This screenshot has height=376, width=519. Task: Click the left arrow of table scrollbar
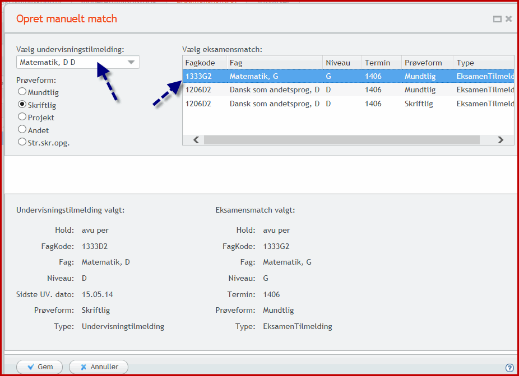[x=196, y=140]
